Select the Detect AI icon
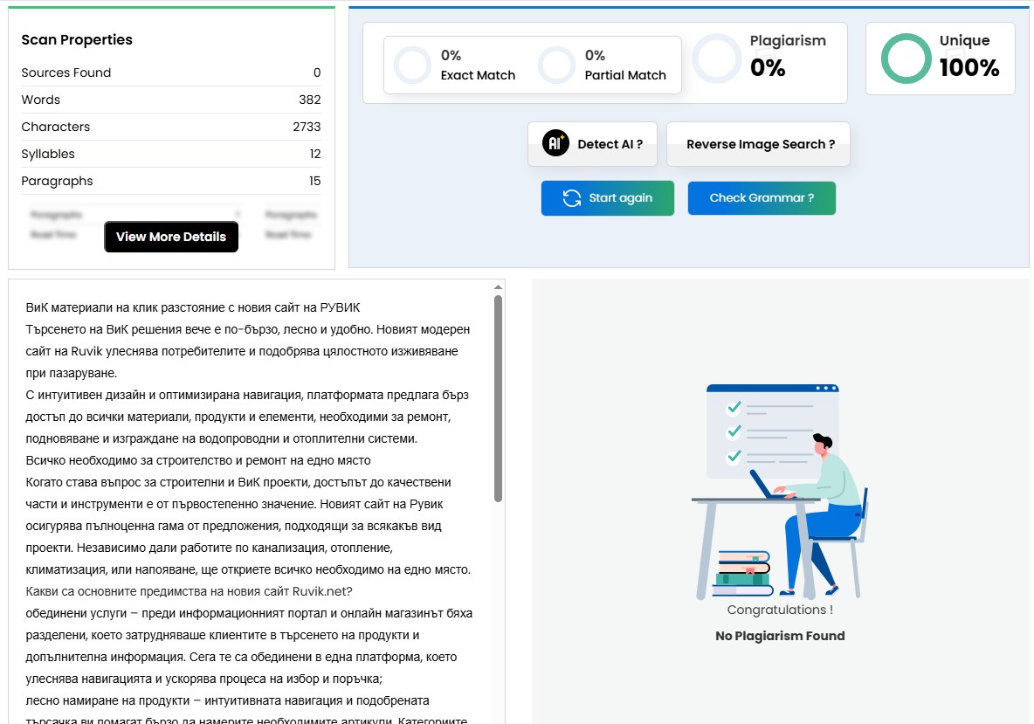 (x=555, y=143)
